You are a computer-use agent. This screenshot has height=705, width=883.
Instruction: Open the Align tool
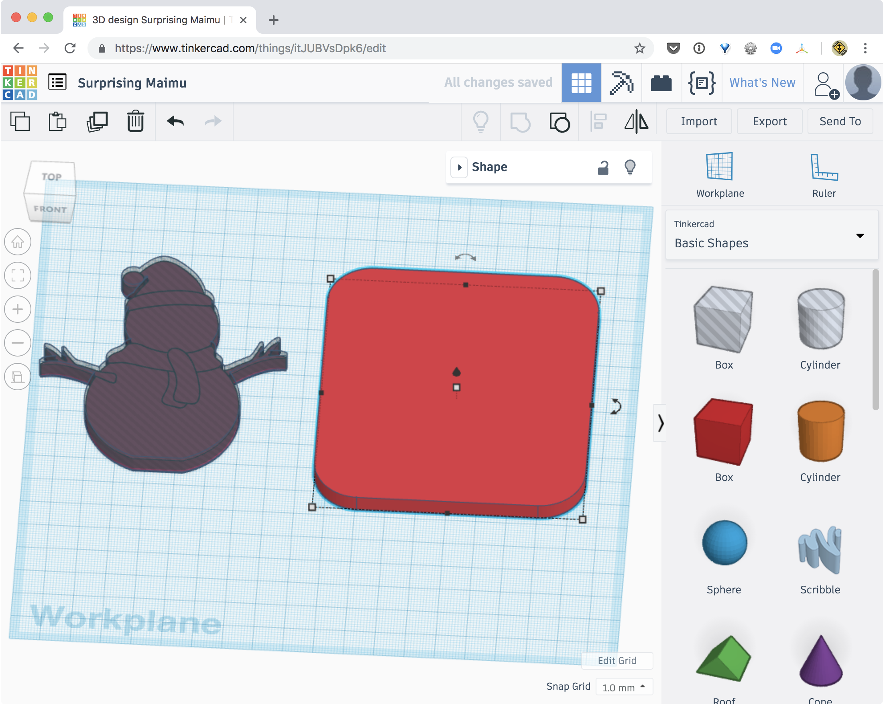coord(599,121)
